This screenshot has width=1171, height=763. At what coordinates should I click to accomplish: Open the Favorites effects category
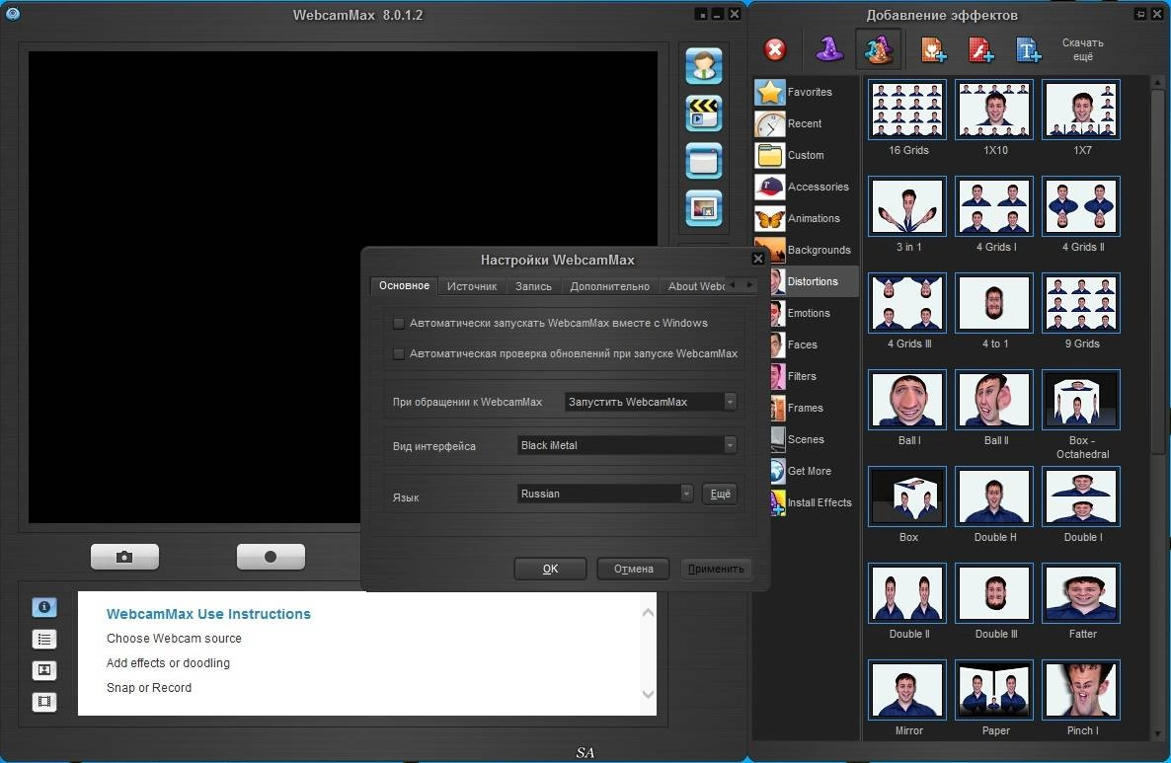806,92
